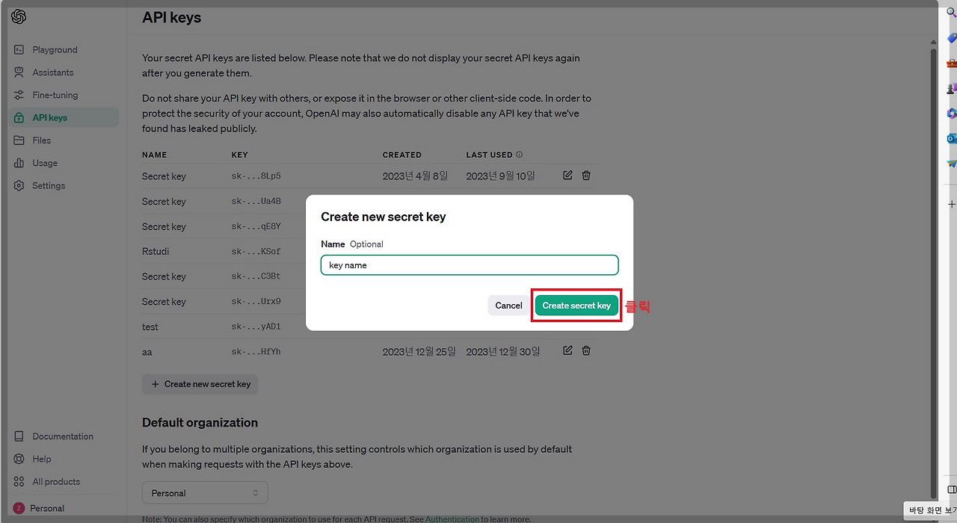Click the Files folder icon
957x523 pixels.
pos(19,140)
